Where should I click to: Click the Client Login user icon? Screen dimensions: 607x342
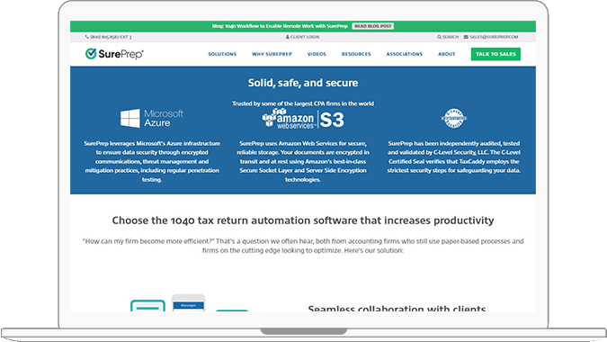[x=288, y=37]
